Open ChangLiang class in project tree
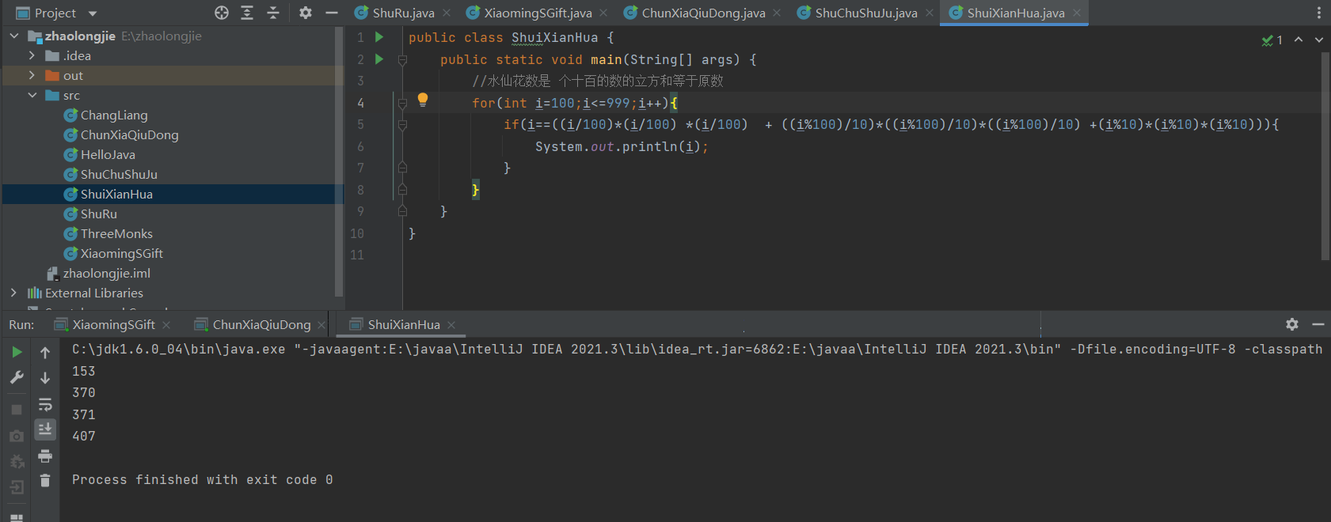This screenshot has height=522, width=1331. click(x=114, y=115)
